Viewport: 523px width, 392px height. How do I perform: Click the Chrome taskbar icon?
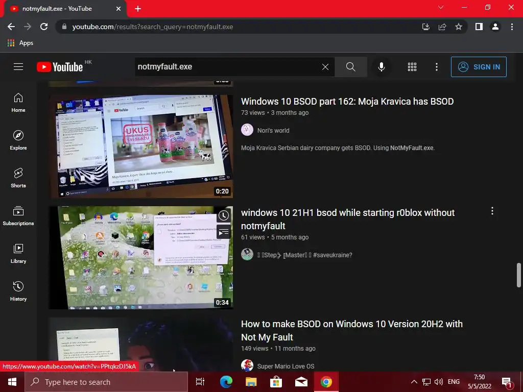(x=326, y=382)
